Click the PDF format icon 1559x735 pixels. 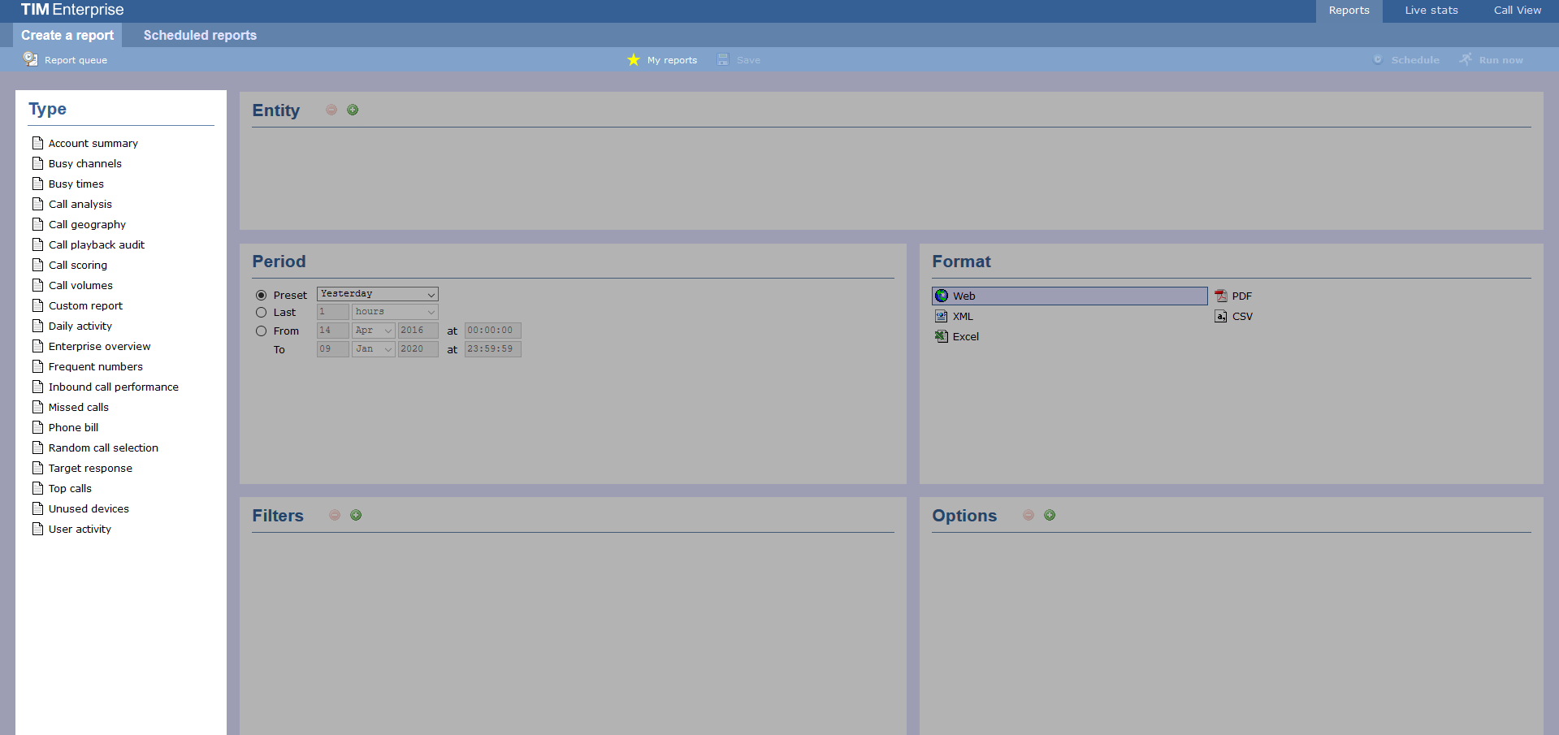[1221, 296]
